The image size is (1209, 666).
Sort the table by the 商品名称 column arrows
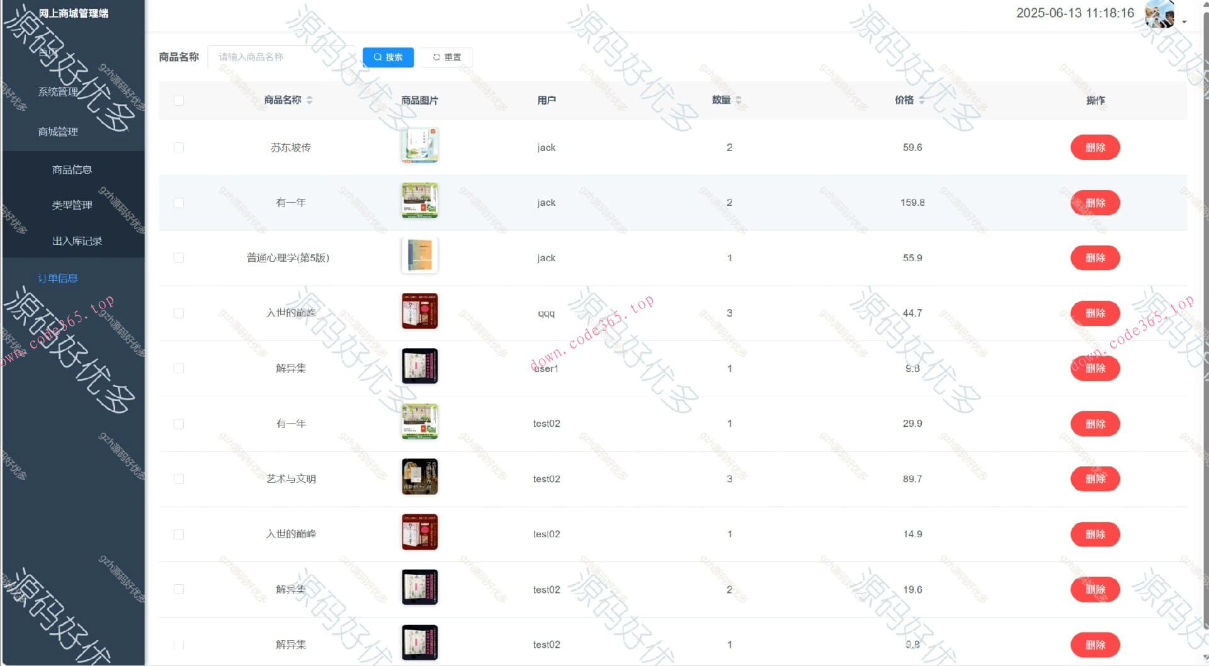pyautogui.click(x=310, y=99)
